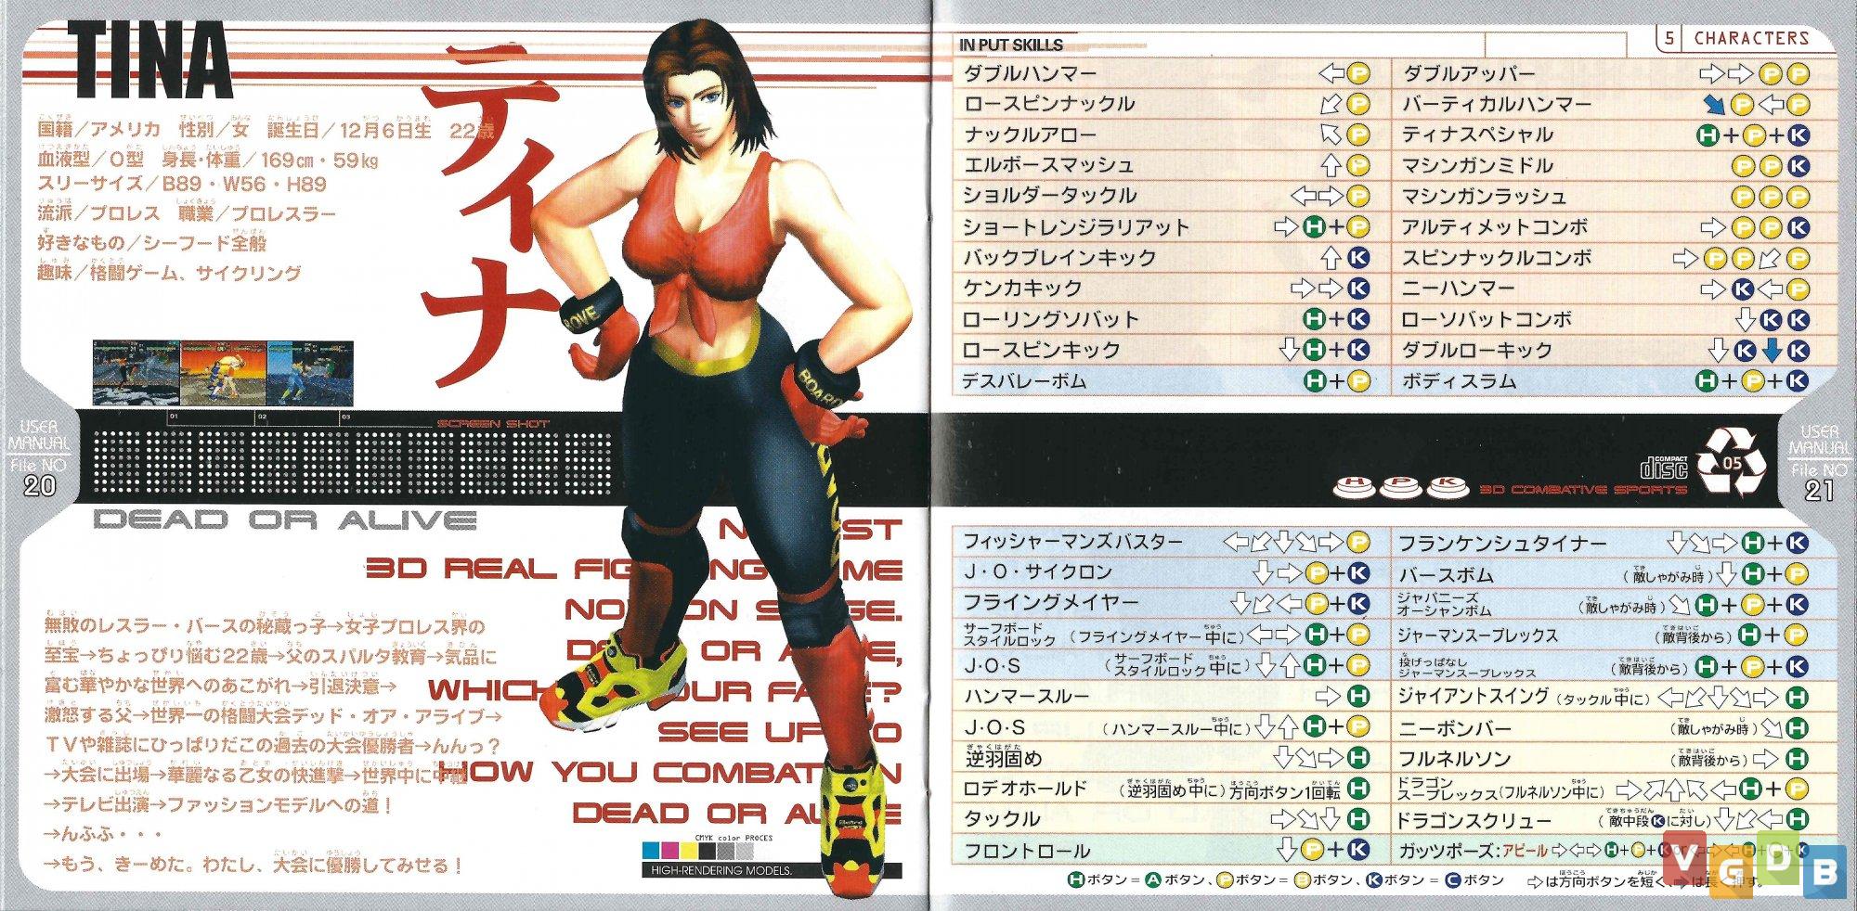This screenshot has height=911, width=1857.
Task: Click the move name 'ニーハンマー'
Action: pos(1457,289)
